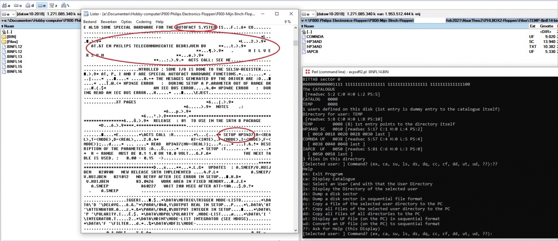Open Opties menu in Lister
Viewport: 558px width, 241px height.
pos(126,22)
